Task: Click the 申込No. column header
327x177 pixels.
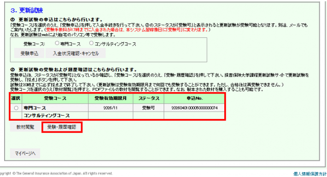Action: point(194,98)
